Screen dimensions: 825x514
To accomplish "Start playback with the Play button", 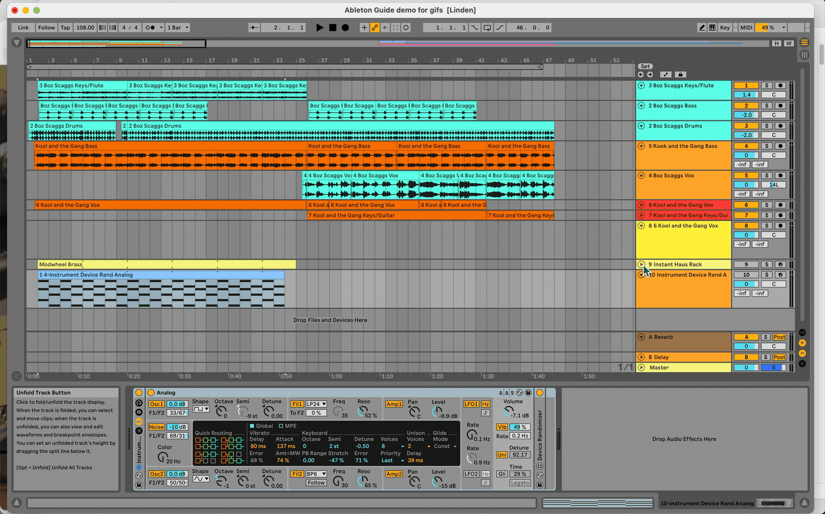I will click(x=319, y=28).
